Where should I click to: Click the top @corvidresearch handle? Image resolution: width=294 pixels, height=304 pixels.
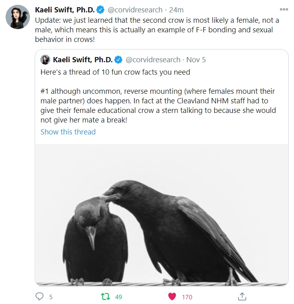pos(135,10)
